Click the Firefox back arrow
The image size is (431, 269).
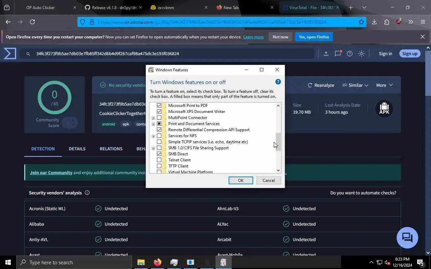point(8,22)
